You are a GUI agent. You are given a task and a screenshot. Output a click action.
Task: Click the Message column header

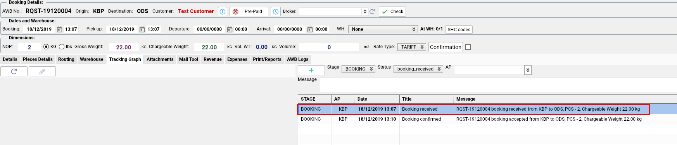(565, 99)
